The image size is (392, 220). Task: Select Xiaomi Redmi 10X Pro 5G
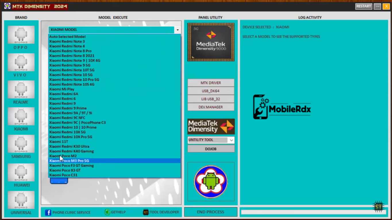pyautogui.click(x=114, y=137)
